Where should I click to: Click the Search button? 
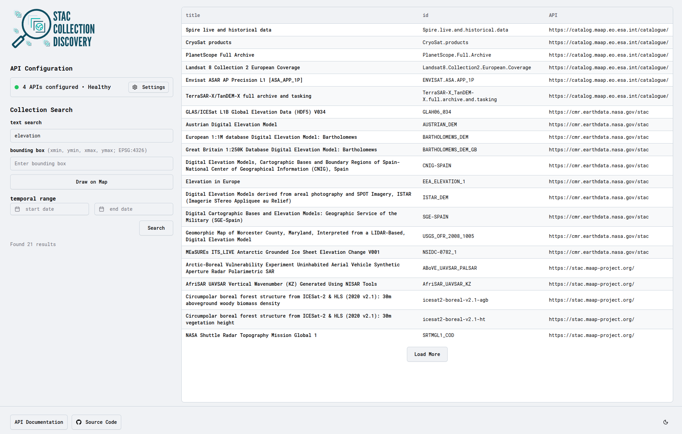tap(156, 228)
